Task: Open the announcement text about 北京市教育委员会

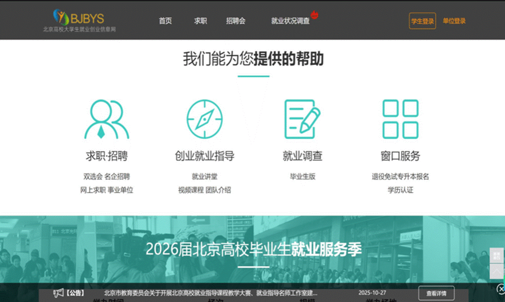Action: [x=210, y=293]
